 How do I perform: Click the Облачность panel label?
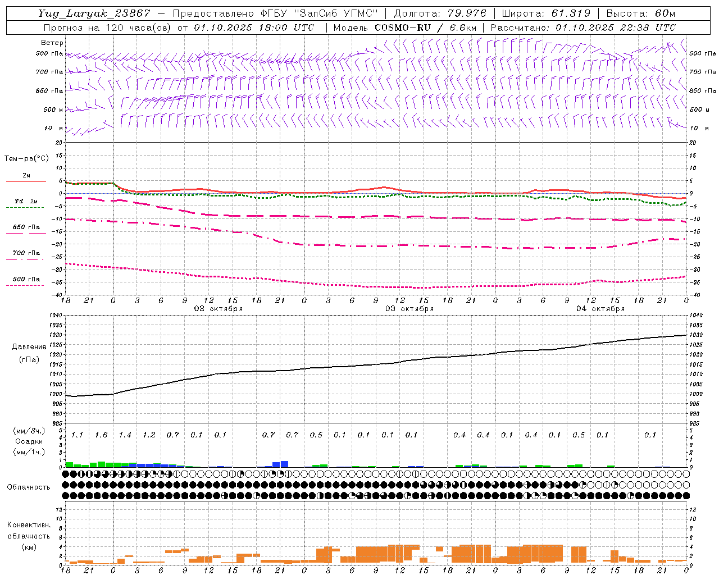(x=29, y=487)
